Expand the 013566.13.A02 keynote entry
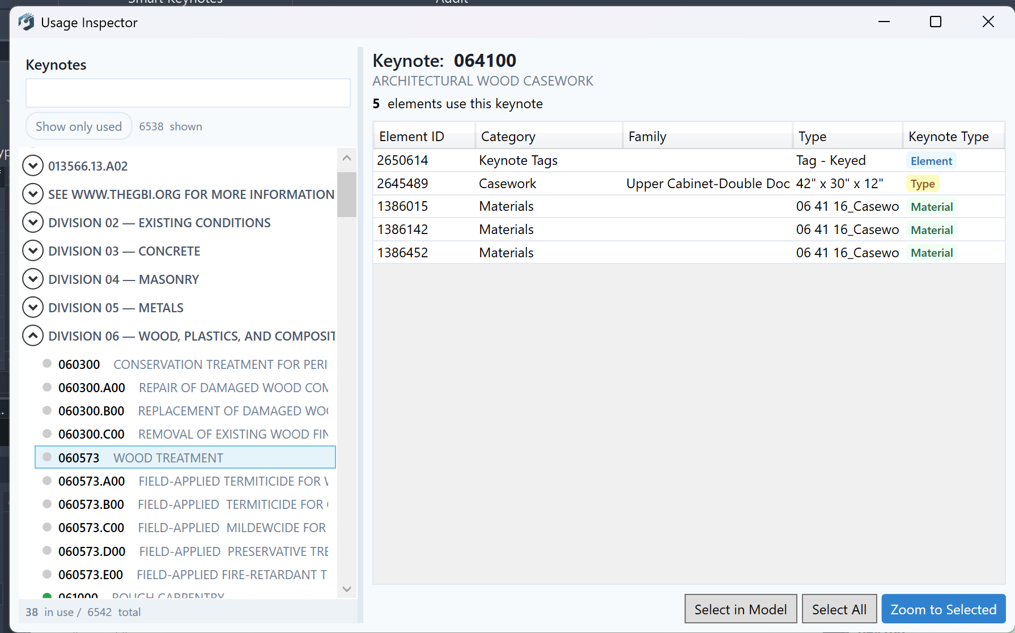 coord(32,165)
